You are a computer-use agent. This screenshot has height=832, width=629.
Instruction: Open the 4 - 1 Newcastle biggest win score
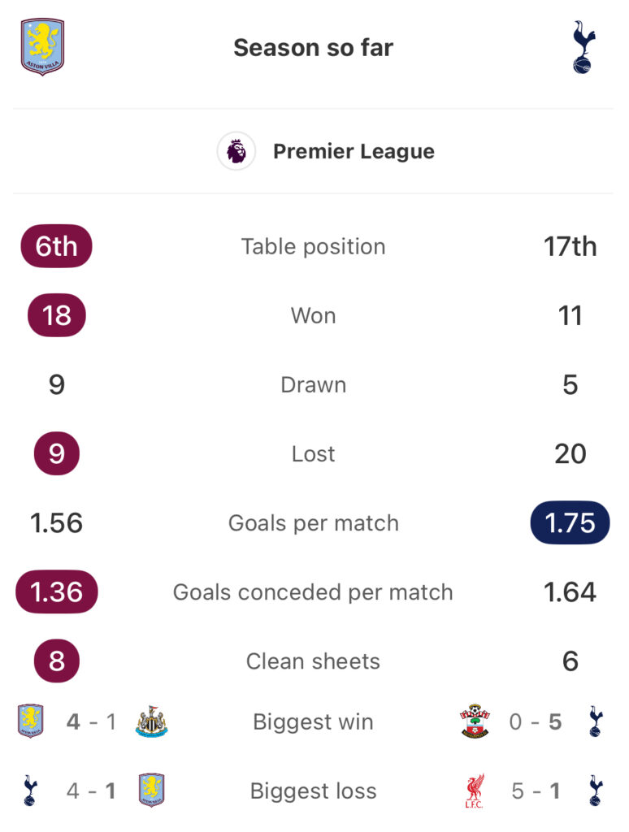click(91, 721)
